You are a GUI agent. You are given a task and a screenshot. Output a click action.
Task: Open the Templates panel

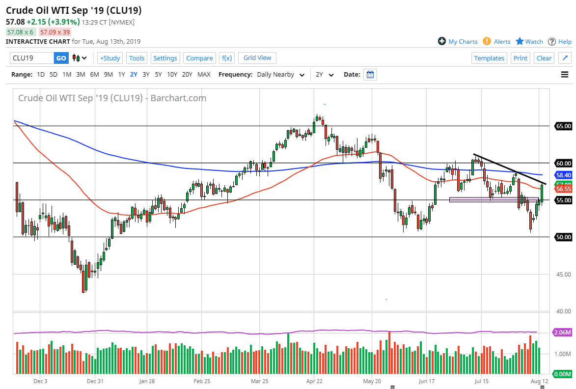(489, 58)
